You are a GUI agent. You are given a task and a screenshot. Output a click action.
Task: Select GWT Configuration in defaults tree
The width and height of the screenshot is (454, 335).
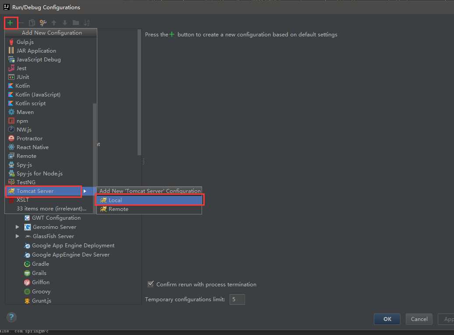[53, 218]
